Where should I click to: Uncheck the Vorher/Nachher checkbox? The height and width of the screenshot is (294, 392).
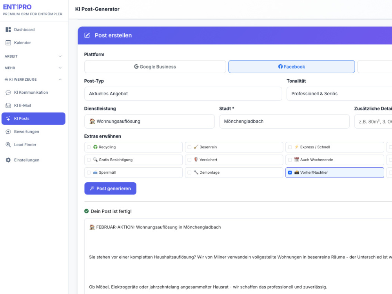tap(290, 172)
